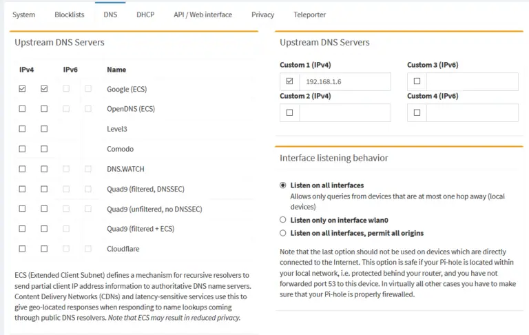This screenshot has width=529, height=335.
Task: Focus the Custom 3 (IPv6) address field
Action: click(x=473, y=81)
